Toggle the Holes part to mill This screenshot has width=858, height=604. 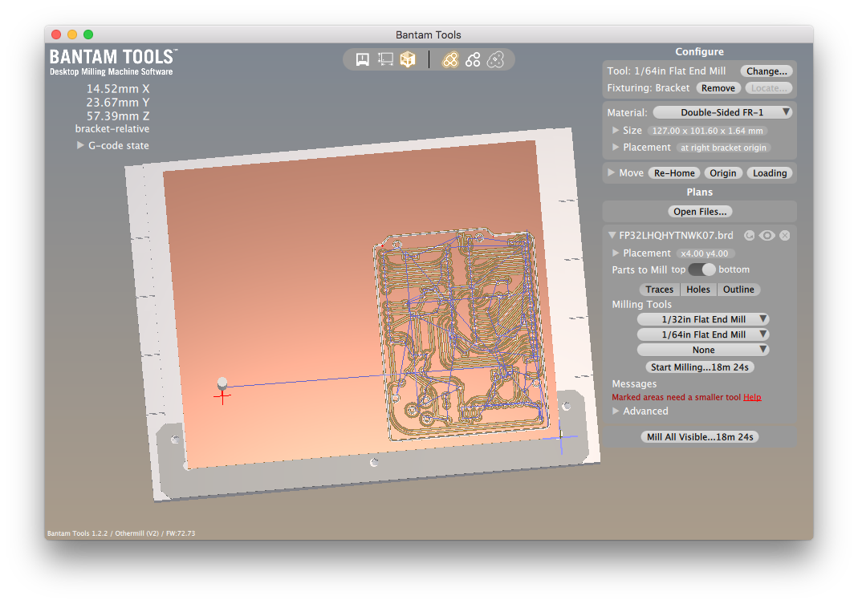click(698, 290)
